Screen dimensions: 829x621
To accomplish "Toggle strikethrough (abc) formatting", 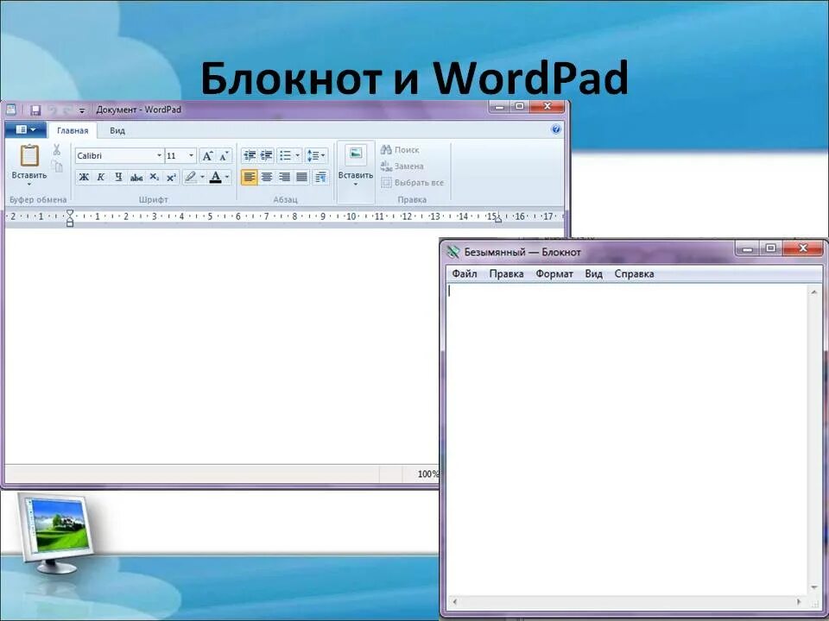I will (x=136, y=178).
